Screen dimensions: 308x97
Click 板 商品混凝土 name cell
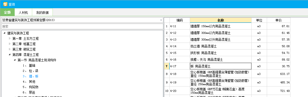click(x=221, y=66)
